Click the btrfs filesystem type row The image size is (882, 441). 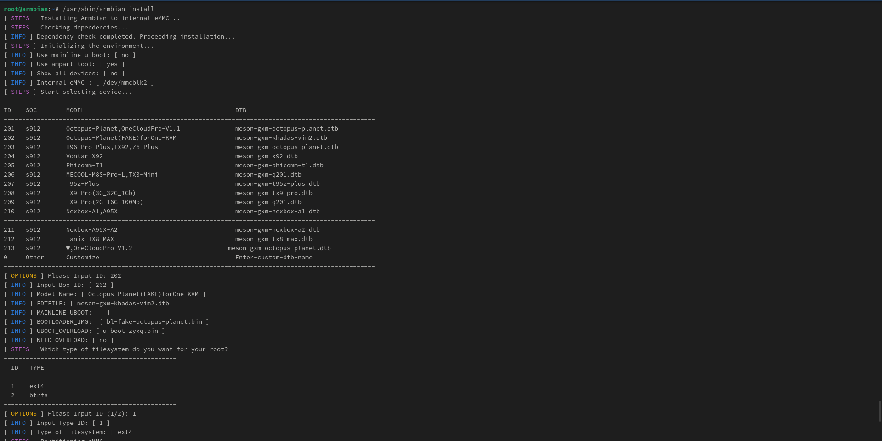point(38,395)
